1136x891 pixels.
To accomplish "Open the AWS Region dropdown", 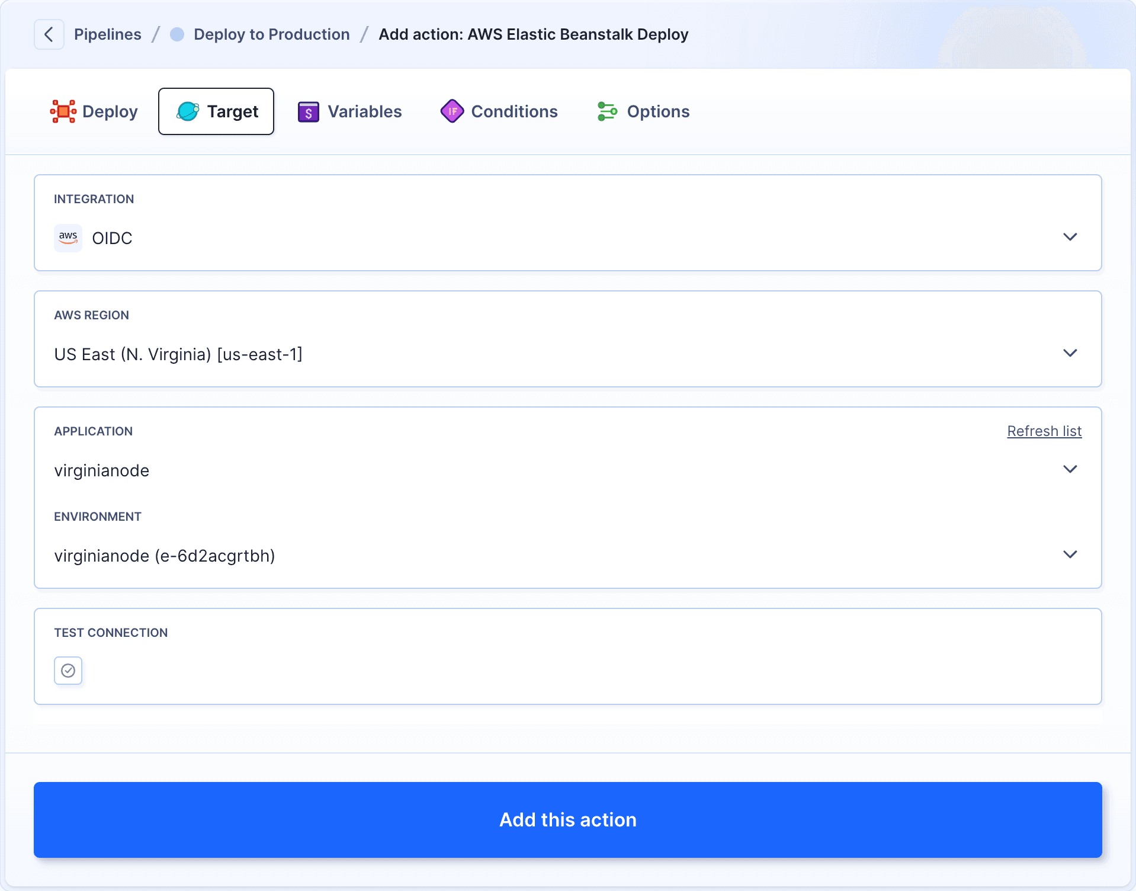I will click(1070, 353).
